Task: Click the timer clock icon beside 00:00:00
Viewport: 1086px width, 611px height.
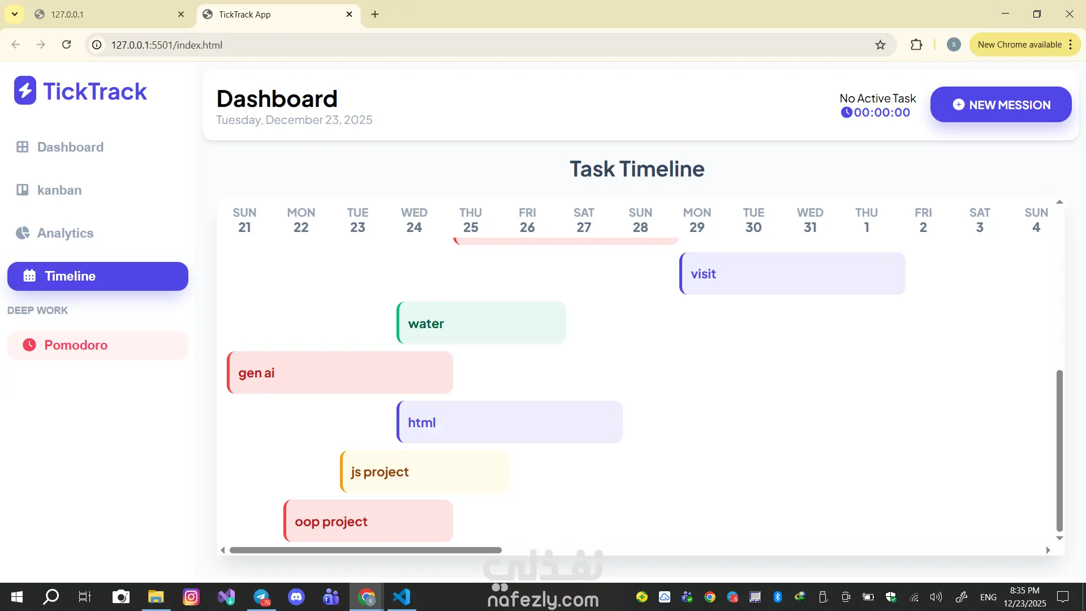Action: click(x=846, y=113)
